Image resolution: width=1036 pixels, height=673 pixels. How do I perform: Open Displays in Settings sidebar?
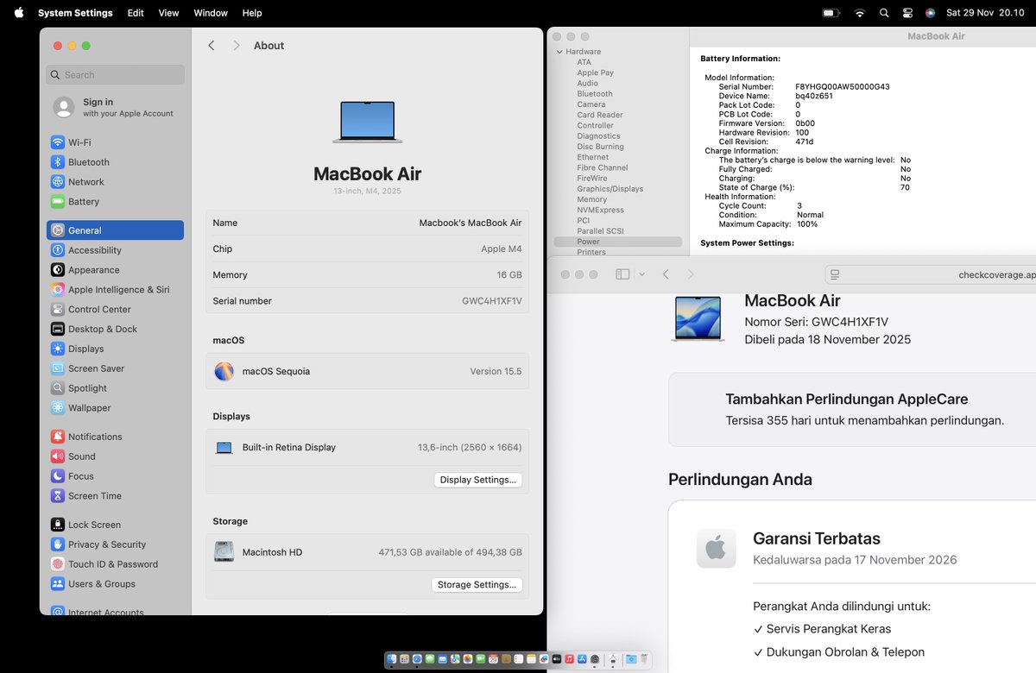115,349
